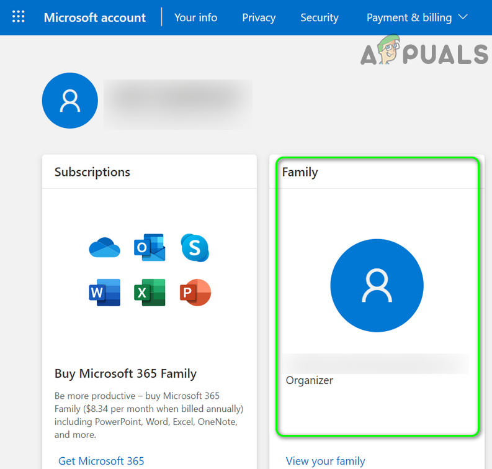
Task: Click the Skype icon
Action: click(x=195, y=247)
